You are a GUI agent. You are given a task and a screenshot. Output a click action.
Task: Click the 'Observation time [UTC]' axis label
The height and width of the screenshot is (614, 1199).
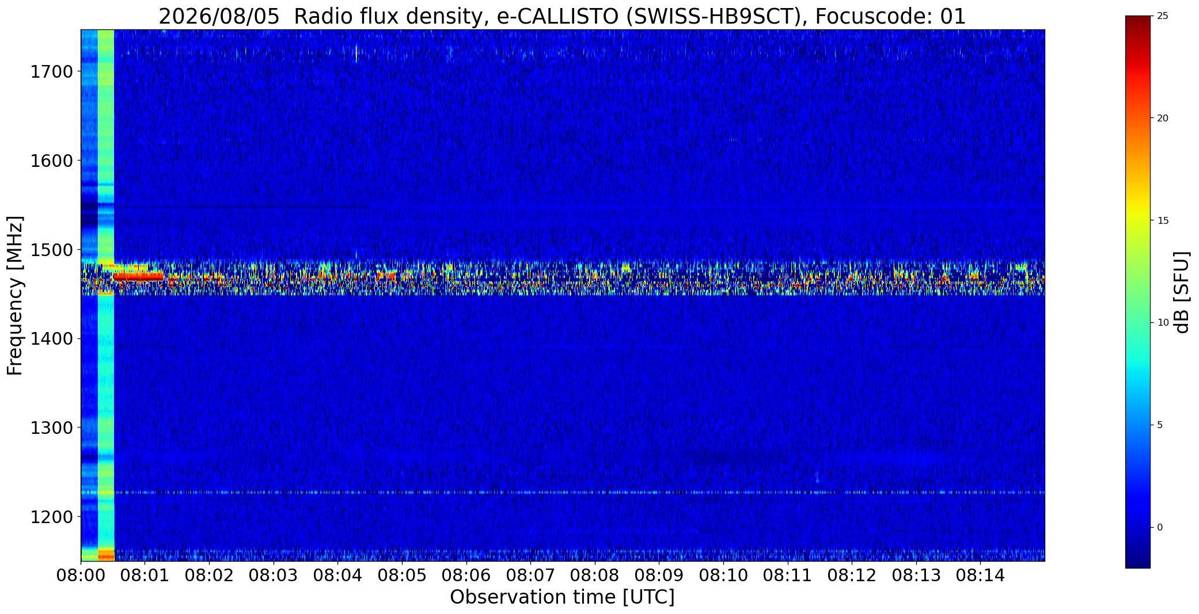pyautogui.click(x=562, y=597)
